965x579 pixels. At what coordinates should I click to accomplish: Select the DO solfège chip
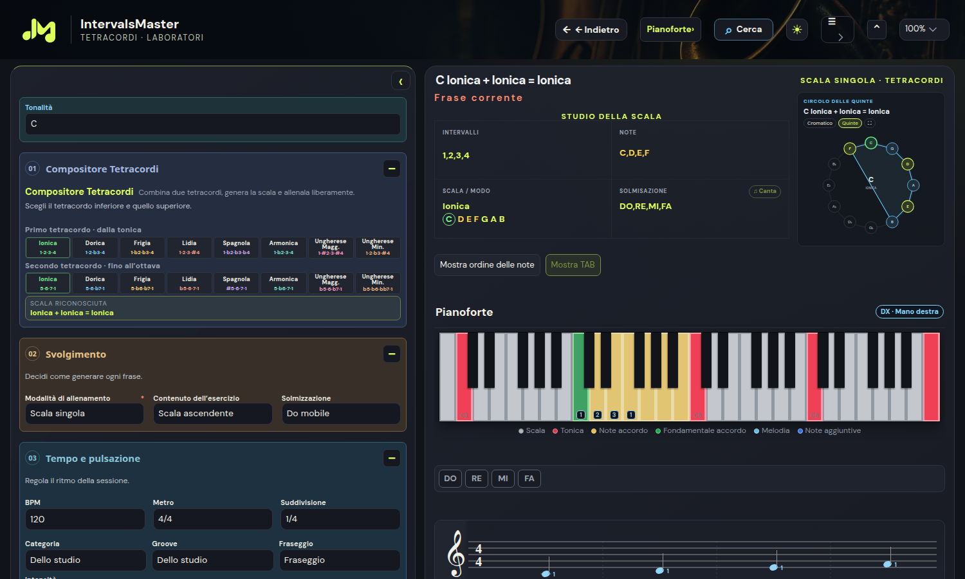[x=450, y=479]
